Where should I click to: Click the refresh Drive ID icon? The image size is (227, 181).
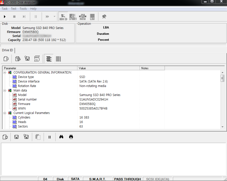(x=18, y=59)
